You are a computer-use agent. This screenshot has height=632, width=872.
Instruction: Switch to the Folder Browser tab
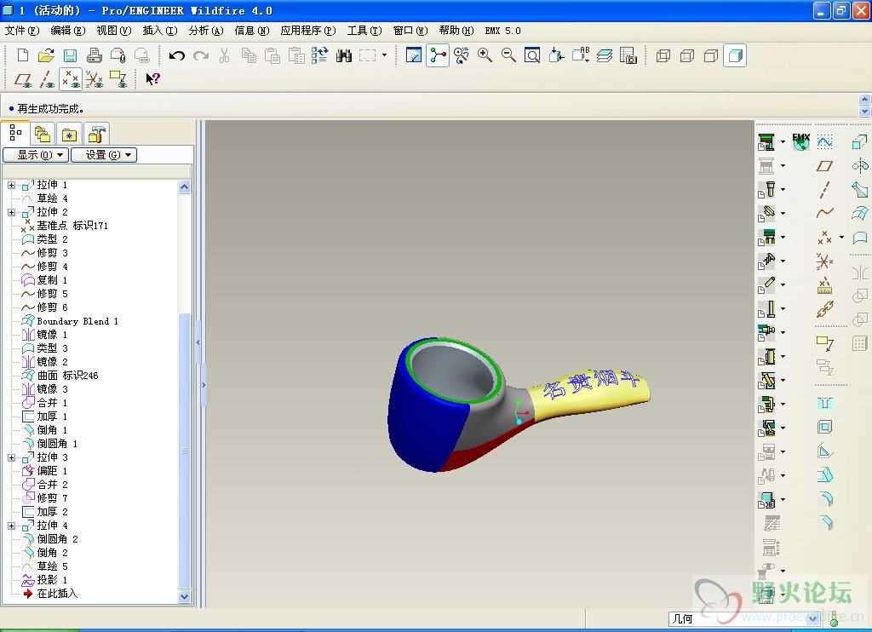(x=43, y=134)
